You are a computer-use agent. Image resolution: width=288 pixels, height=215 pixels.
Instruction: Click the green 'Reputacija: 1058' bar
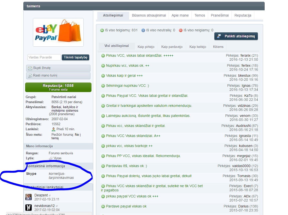[x=58, y=87]
